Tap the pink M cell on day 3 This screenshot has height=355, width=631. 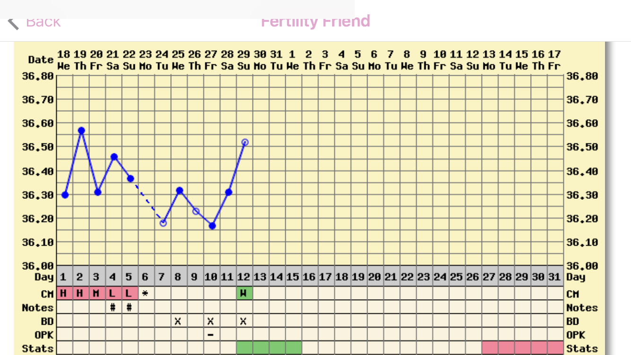tap(96, 293)
